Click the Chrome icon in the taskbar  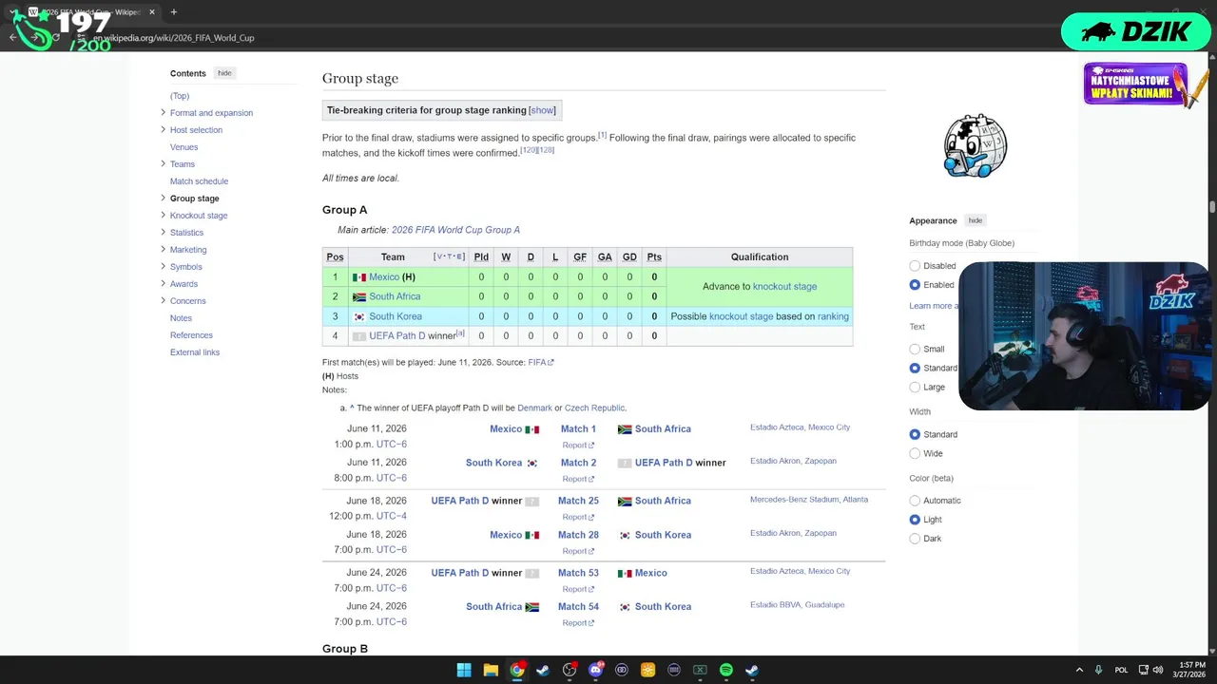(x=516, y=670)
